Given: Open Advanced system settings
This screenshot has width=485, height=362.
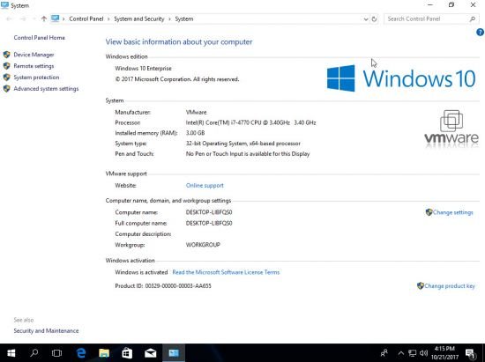Looking at the screenshot, I should [46, 89].
